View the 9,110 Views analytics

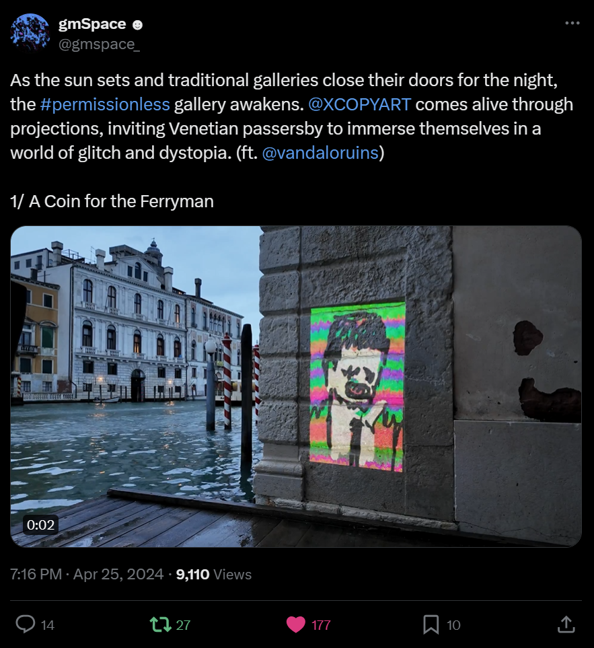(x=213, y=575)
